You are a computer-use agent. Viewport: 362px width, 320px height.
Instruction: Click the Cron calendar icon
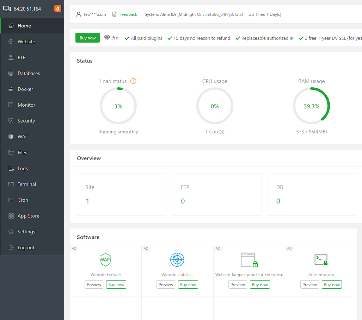click(x=11, y=200)
